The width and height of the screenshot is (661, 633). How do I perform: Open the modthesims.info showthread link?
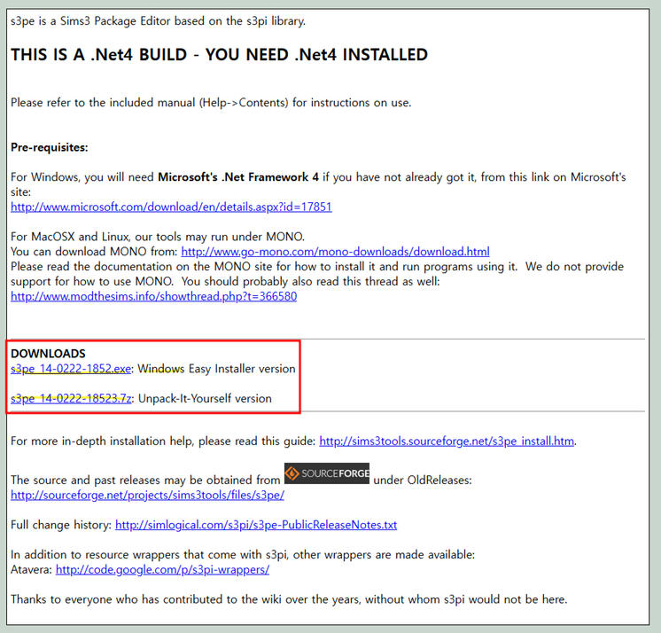[153, 296]
